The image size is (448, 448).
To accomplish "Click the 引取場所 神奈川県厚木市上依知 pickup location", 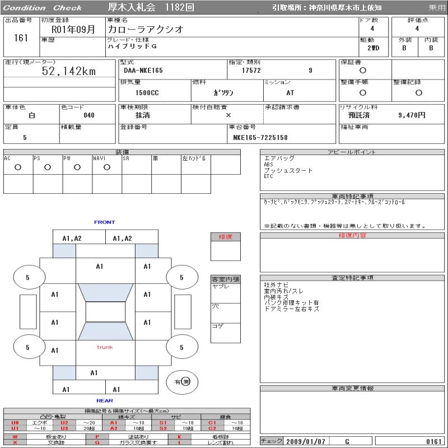I will 326,8.
